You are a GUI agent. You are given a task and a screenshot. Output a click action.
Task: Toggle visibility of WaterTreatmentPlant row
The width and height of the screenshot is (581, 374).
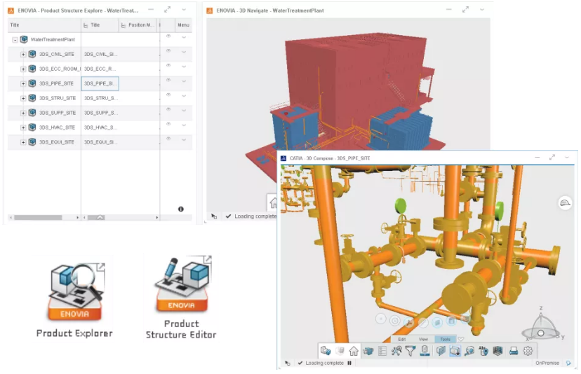click(168, 36)
